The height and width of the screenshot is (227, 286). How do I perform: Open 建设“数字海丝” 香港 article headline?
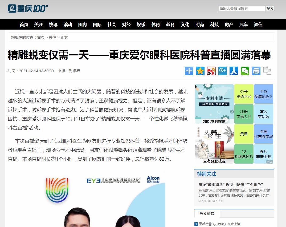point(231,184)
